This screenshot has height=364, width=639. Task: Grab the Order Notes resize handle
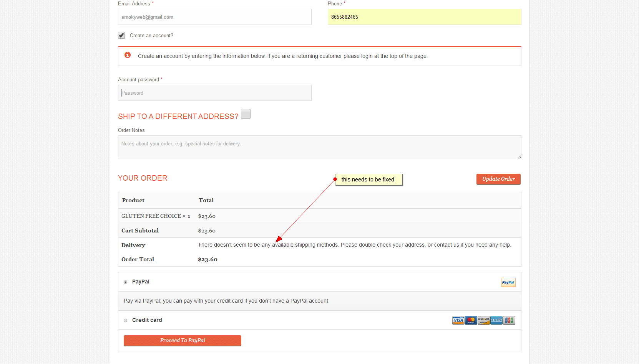click(x=519, y=157)
